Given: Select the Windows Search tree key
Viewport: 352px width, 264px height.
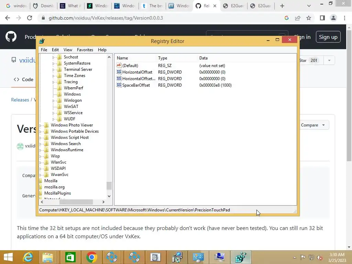Looking at the screenshot, I should click(x=66, y=144).
